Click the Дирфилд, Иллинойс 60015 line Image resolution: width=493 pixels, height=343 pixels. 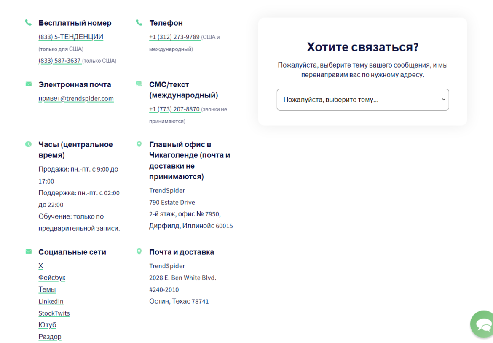(191, 226)
